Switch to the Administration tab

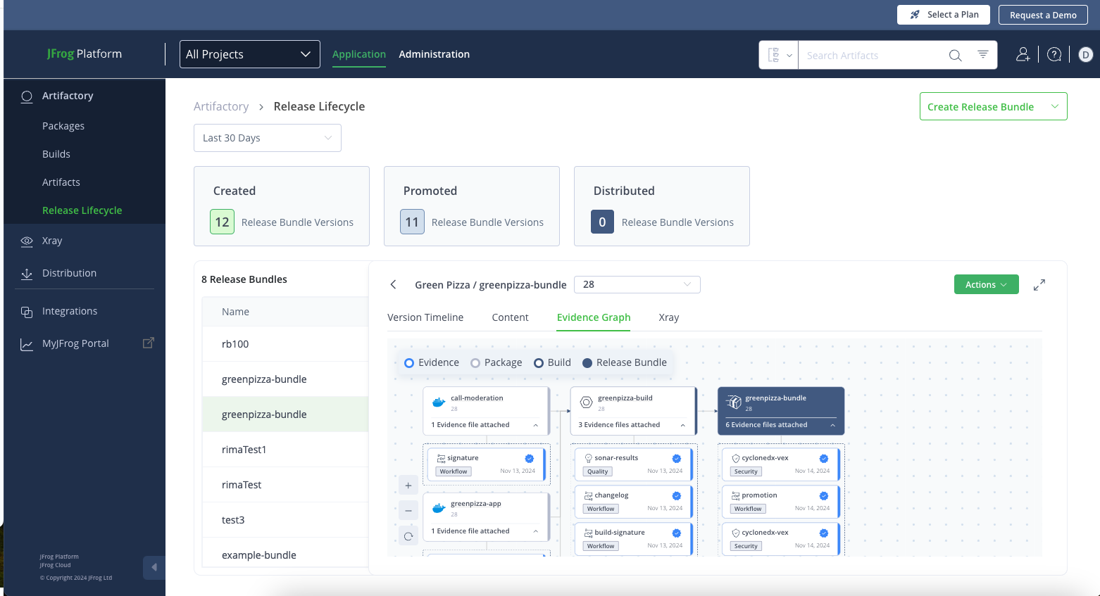tap(434, 54)
